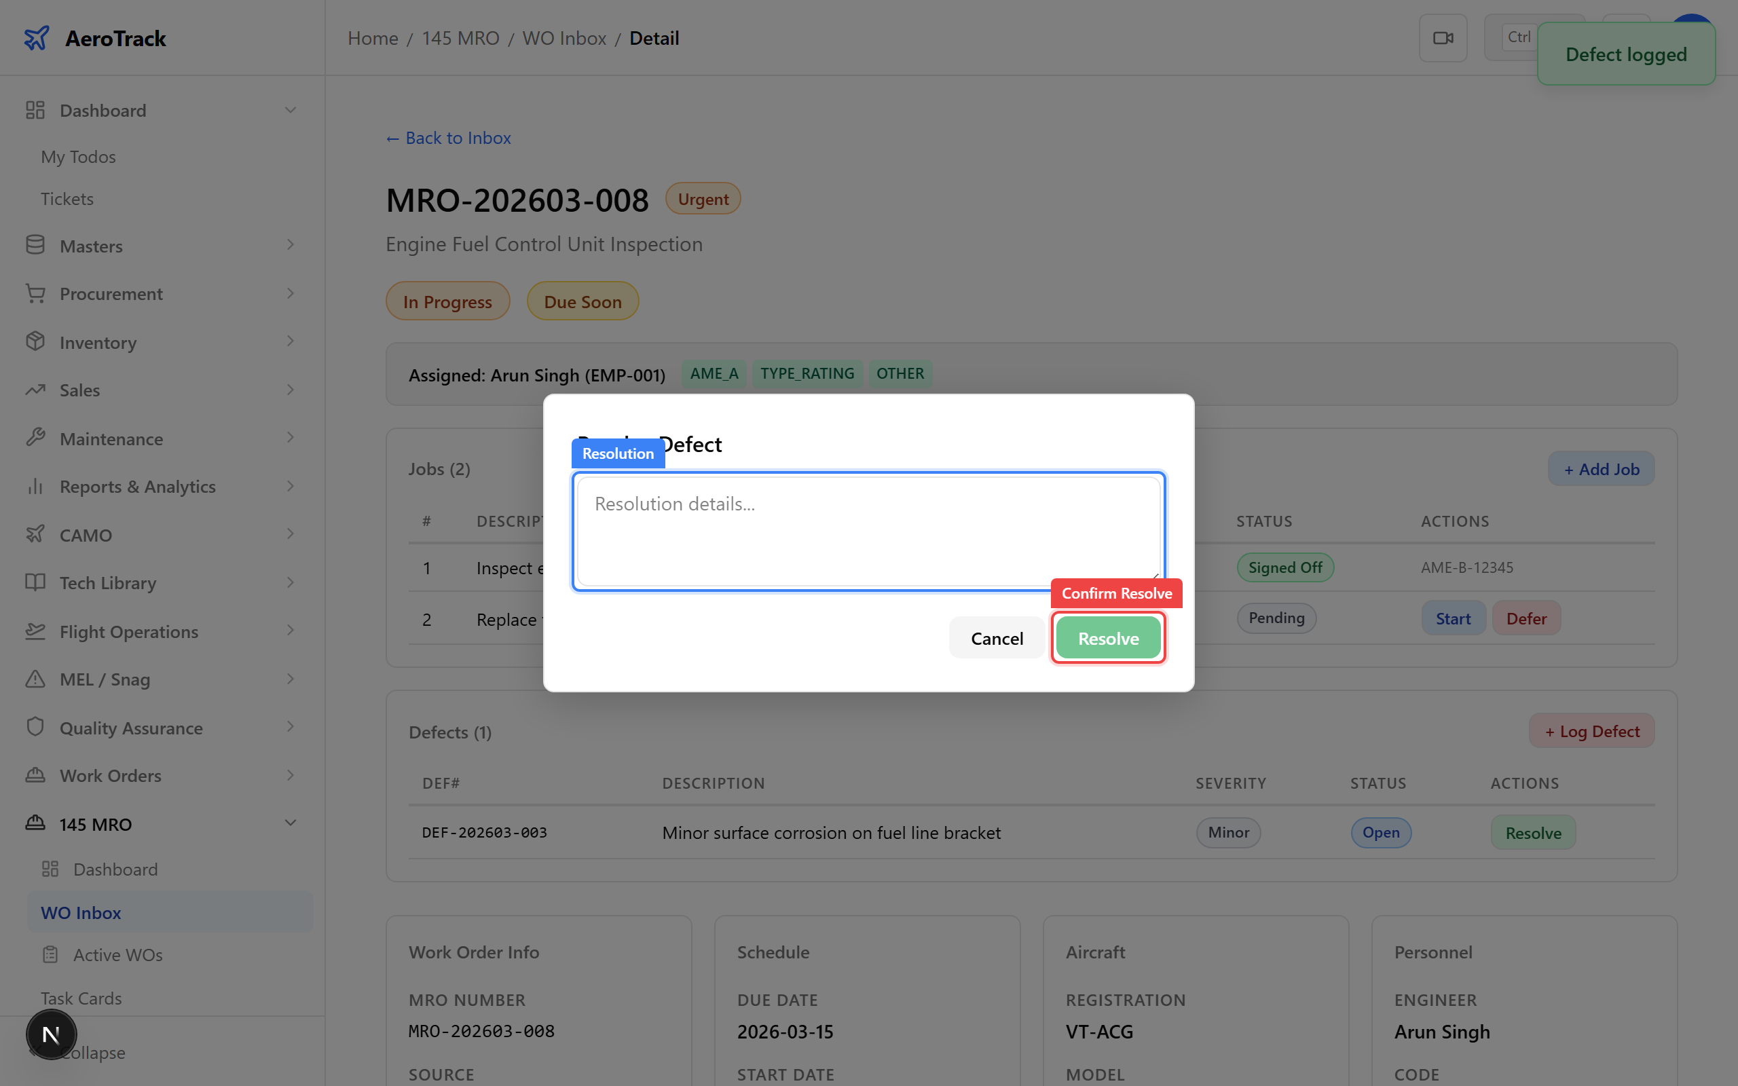
Task: Open the screen recording camera icon
Action: point(1443,37)
